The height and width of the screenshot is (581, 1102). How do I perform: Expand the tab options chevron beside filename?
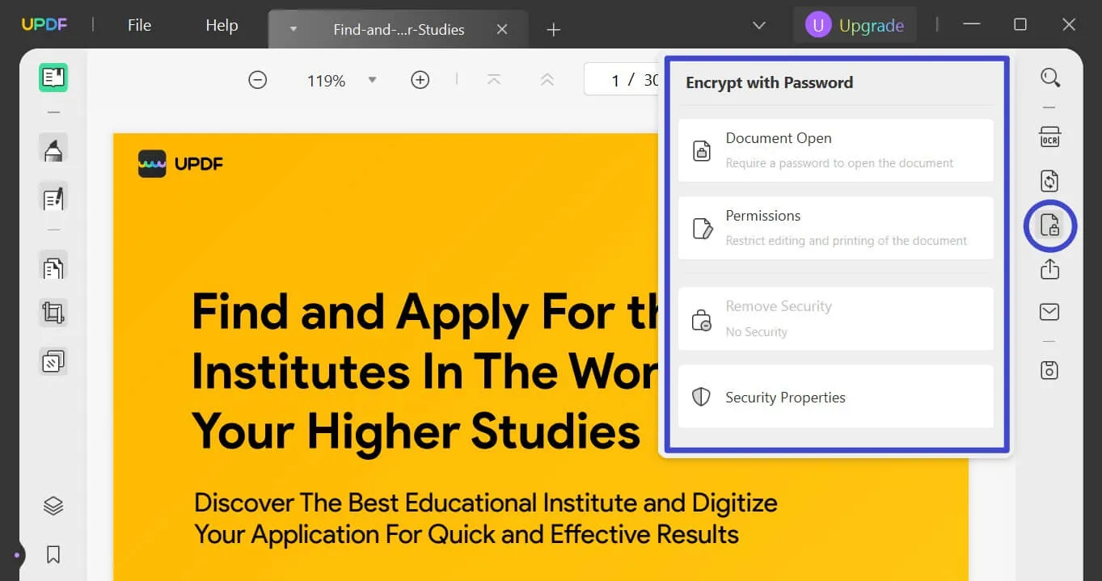click(x=293, y=29)
